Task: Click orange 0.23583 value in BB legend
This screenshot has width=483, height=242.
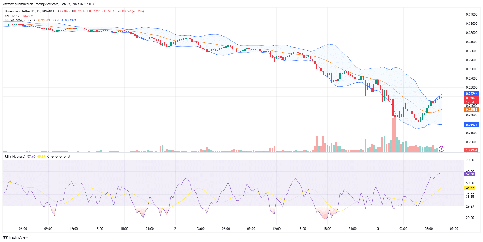Action: coord(44,20)
